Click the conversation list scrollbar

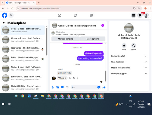(47, 42)
